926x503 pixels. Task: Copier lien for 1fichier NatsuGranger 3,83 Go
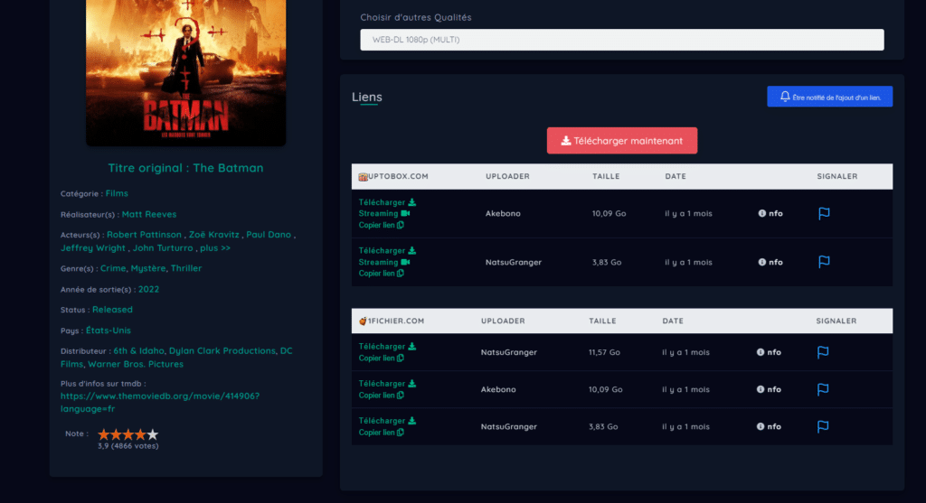tap(381, 433)
